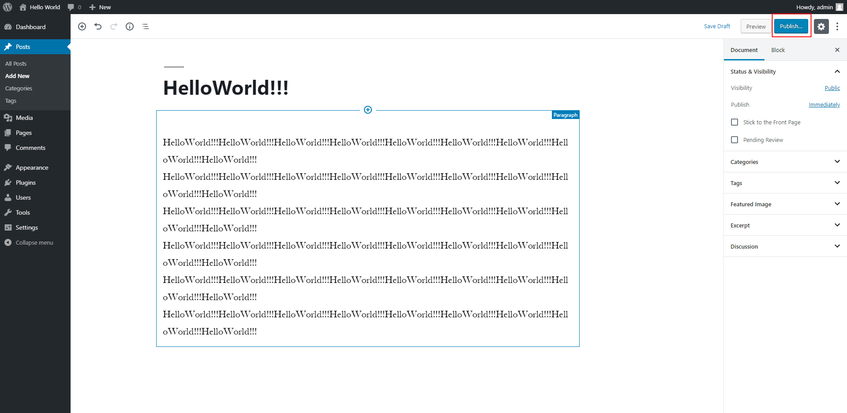Open the content structure info icon

[130, 26]
